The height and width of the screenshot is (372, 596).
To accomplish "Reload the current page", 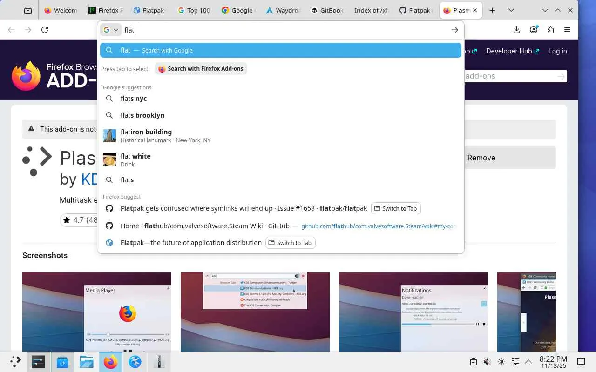I will (45, 30).
